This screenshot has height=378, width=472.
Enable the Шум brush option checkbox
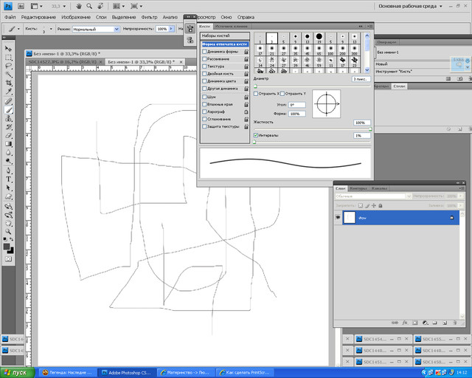pos(204,97)
